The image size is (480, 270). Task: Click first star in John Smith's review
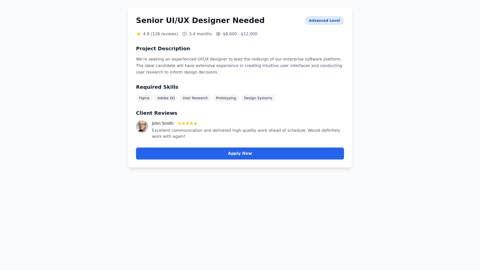tap(179, 123)
